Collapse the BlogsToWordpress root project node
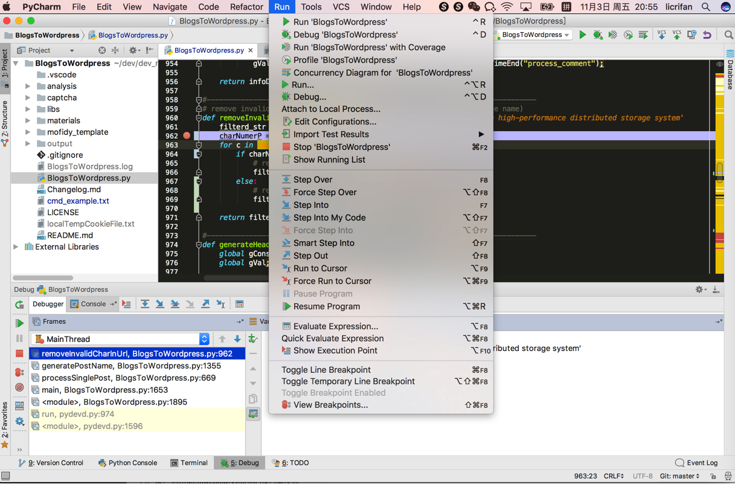Screen dimensions: 735x484 point(16,63)
